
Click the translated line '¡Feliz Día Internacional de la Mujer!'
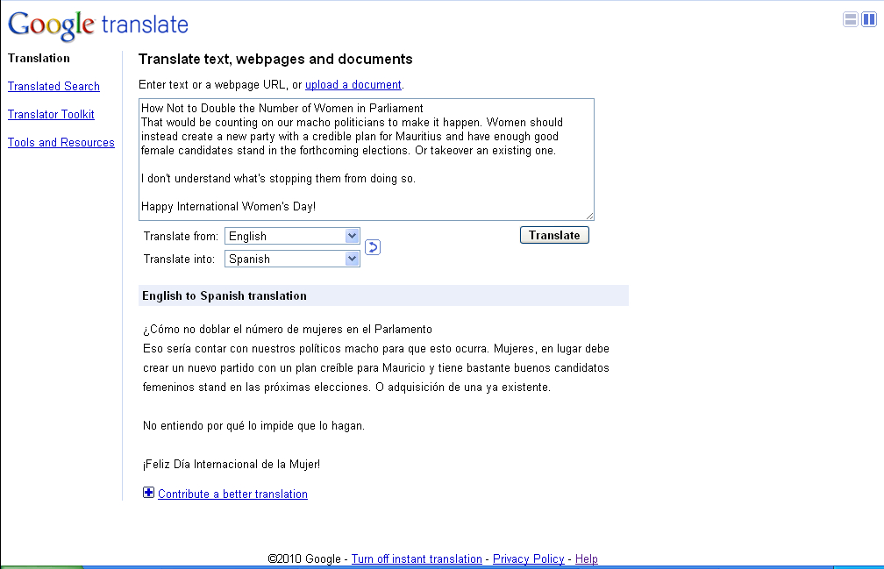[232, 464]
